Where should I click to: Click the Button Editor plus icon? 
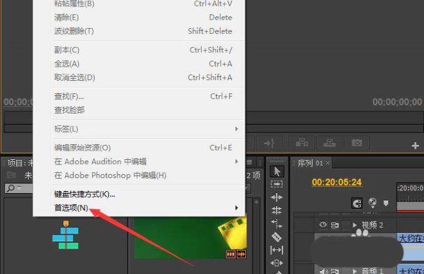pos(415,145)
